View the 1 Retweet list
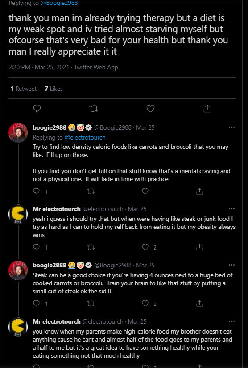248x368 pixels. 24,89
